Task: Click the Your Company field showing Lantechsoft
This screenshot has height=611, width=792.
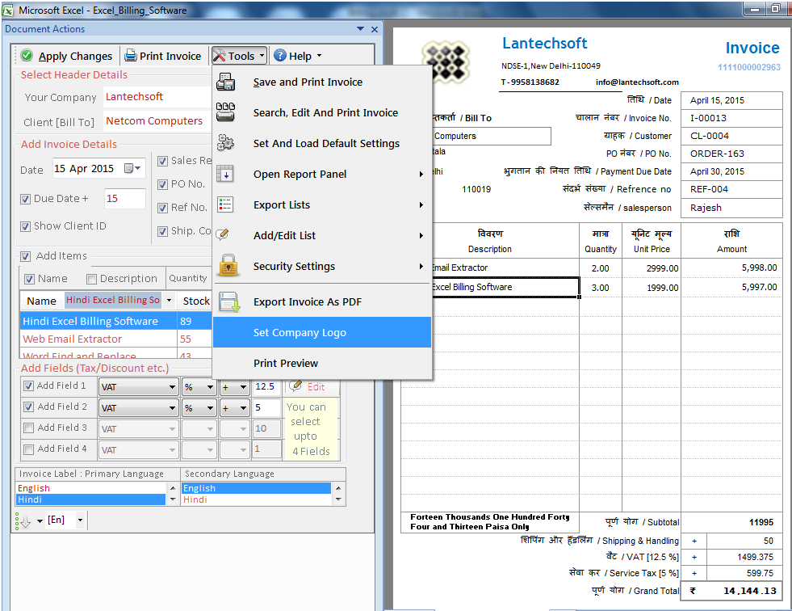Action: point(157,97)
